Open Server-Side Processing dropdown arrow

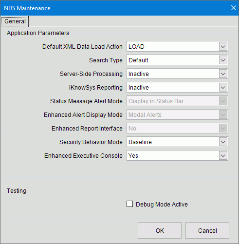coord(223,74)
